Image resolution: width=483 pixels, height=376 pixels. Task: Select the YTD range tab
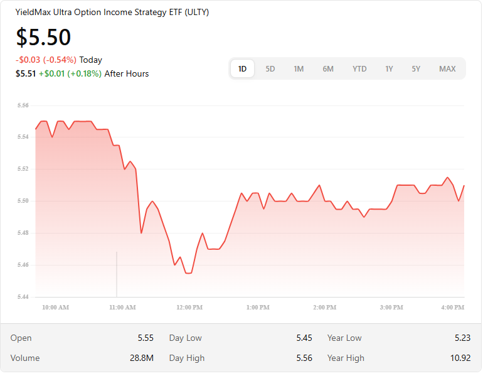pos(359,69)
